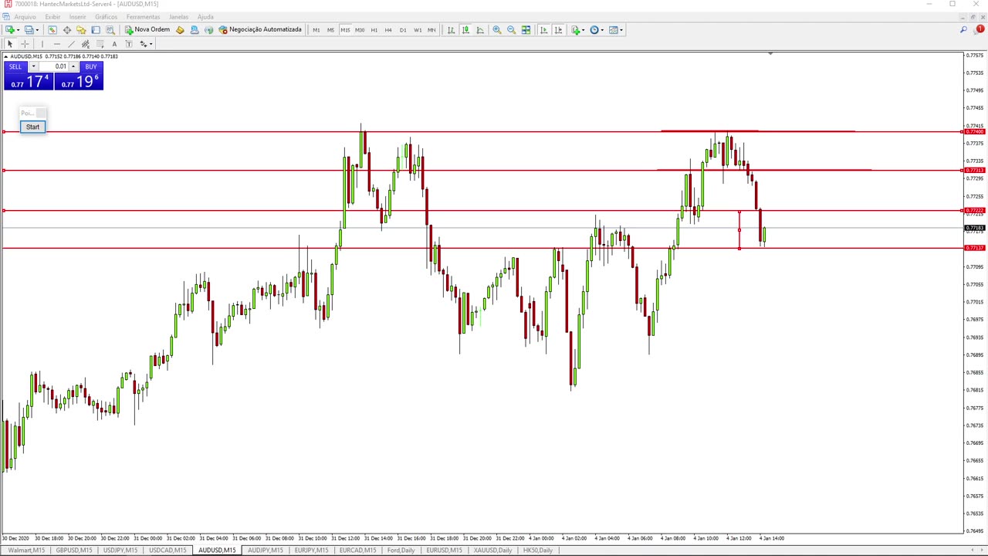This screenshot has width=988, height=556.
Task: Click the Start button on chart
Action: coord(32,127)
